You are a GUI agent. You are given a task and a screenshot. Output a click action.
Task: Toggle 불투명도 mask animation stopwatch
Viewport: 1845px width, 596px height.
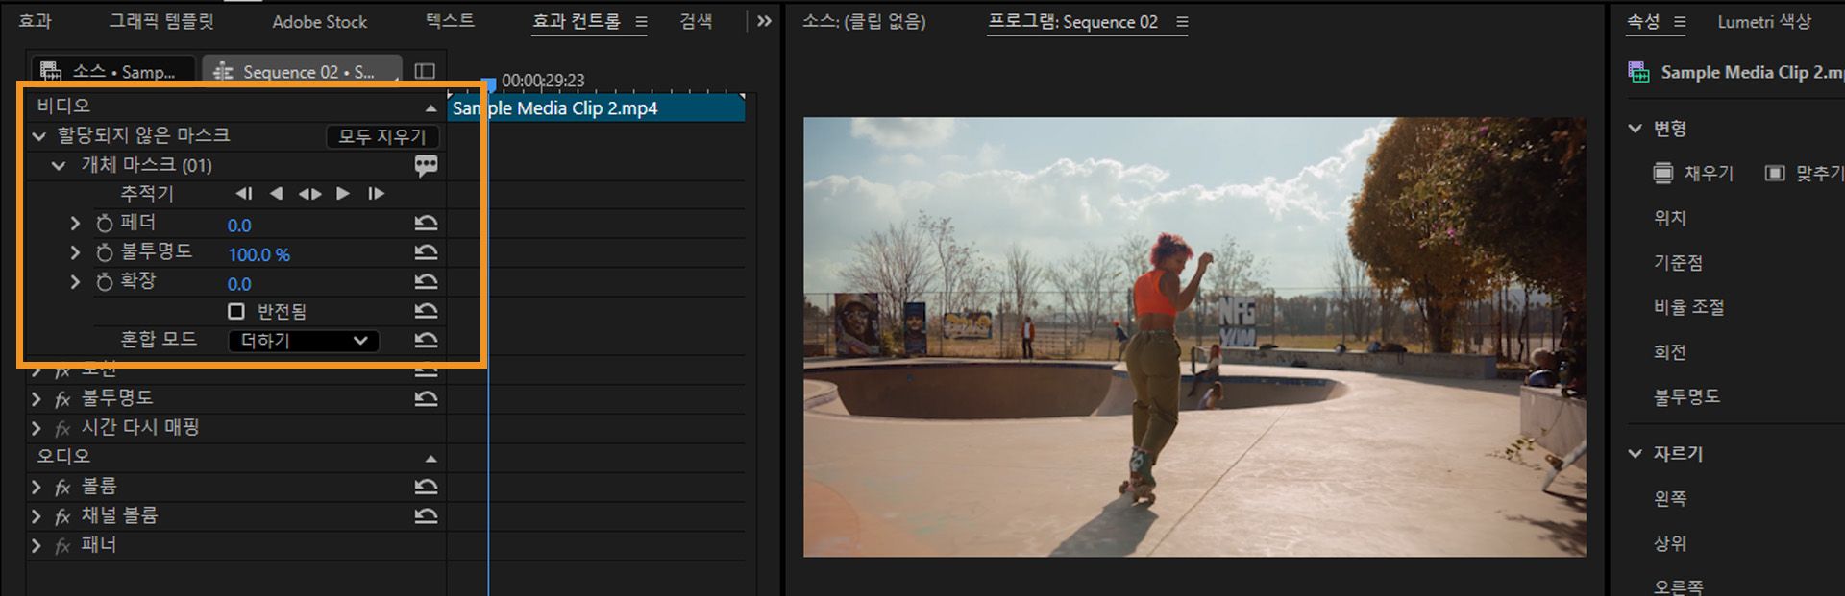[x=105, y=252]
